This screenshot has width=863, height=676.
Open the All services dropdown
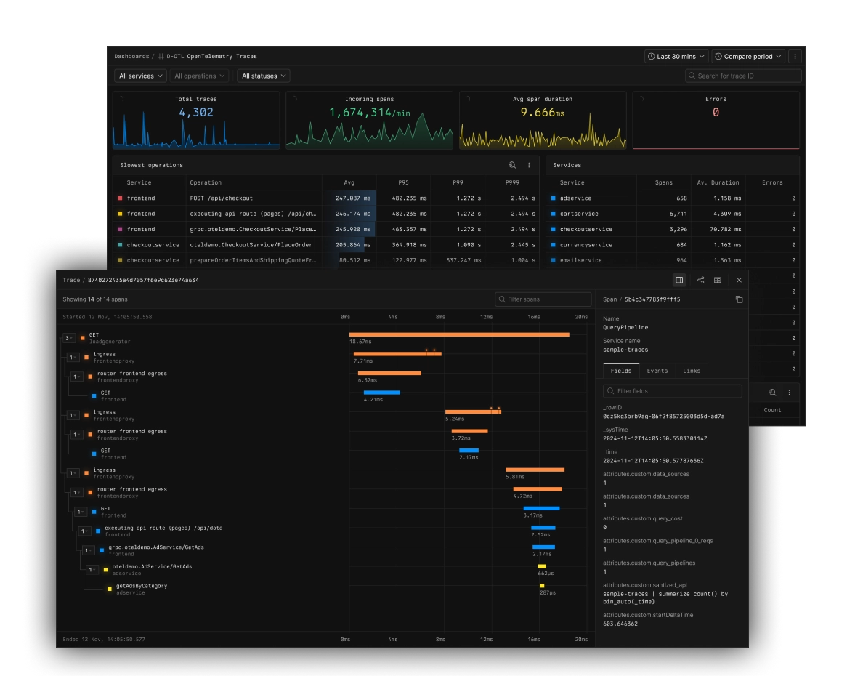coord(139,75)
